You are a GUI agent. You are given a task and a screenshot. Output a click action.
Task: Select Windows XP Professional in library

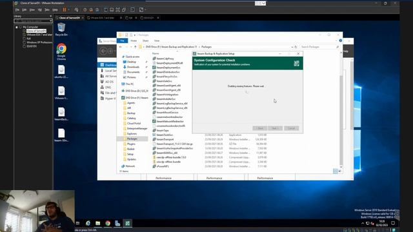click(x=37, y=43)
